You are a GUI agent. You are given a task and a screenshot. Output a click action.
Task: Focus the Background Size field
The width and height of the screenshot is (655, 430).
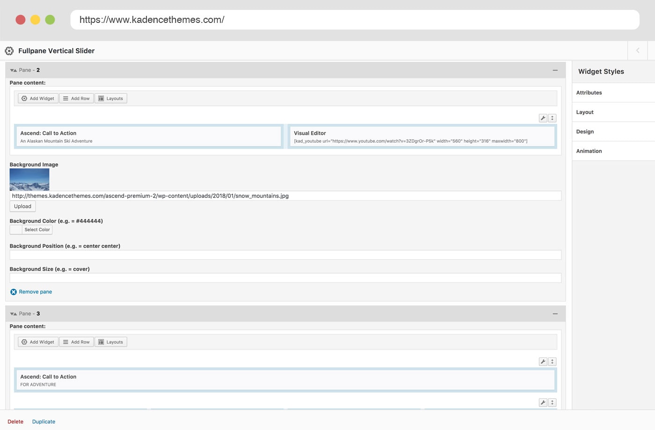coord(285,278)
